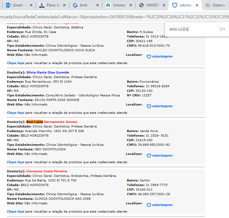Screen dimensions: 229x218
Task: Click CNPJ 39.869.950/0001-92
Action: pos(154,145)
